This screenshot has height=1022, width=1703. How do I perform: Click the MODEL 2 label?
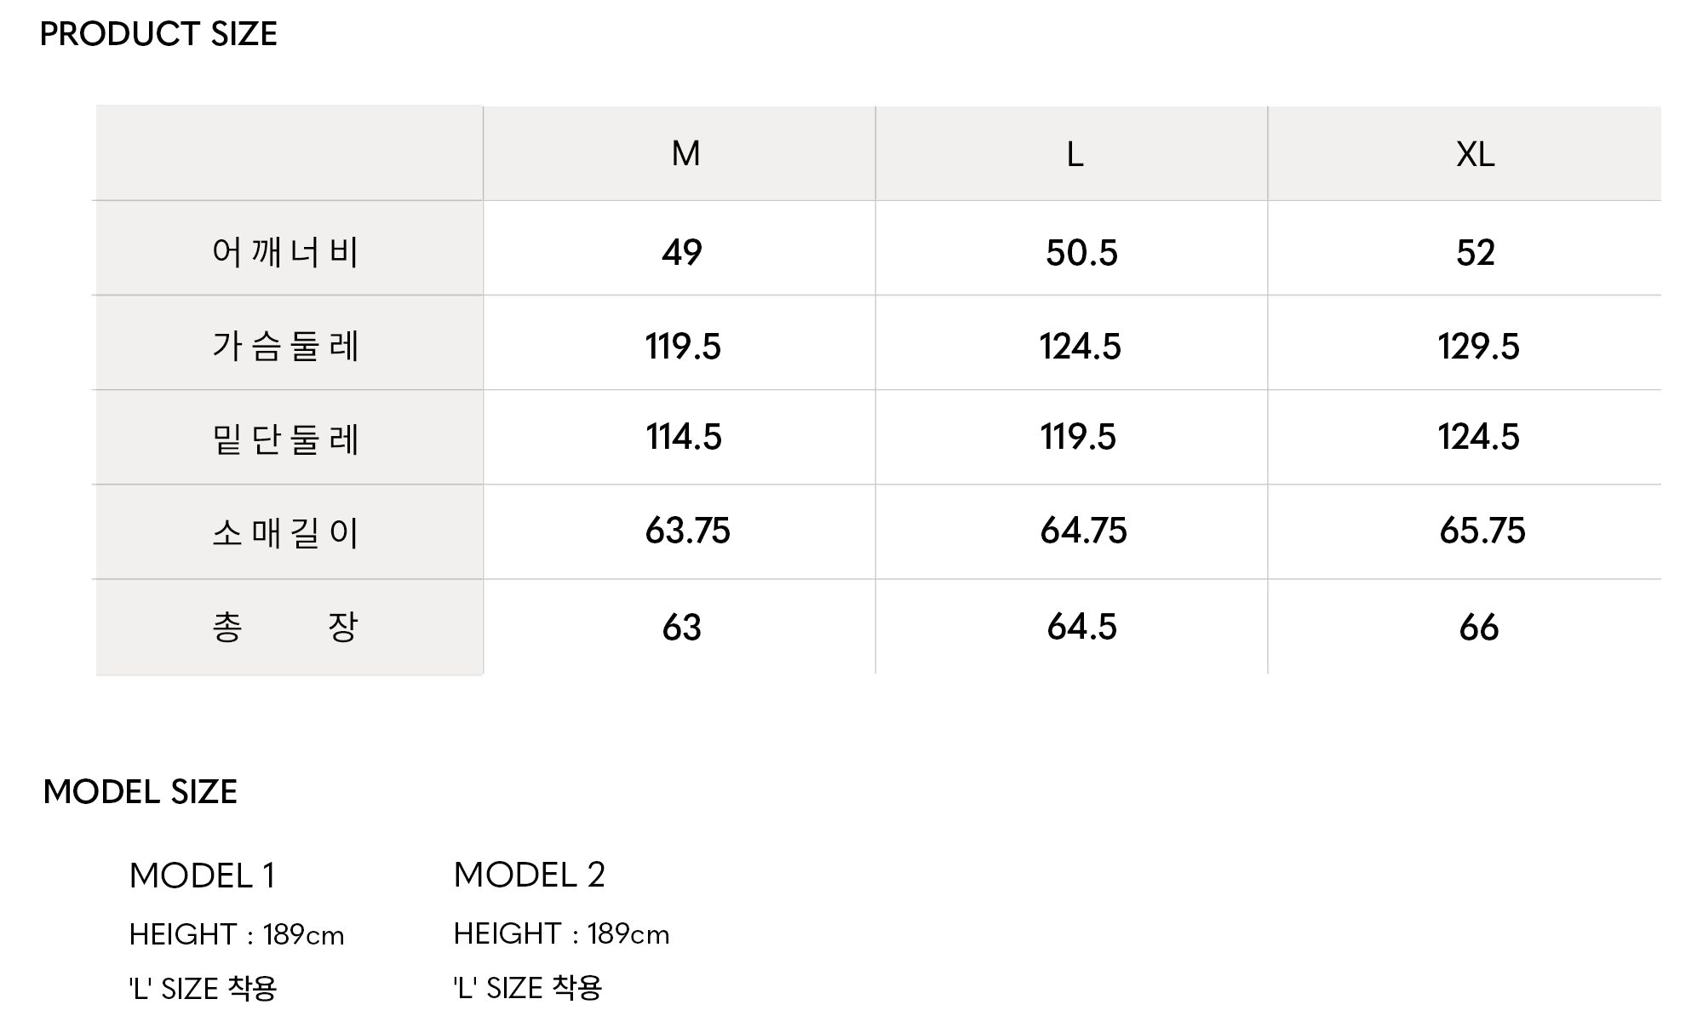pos(529,875)
